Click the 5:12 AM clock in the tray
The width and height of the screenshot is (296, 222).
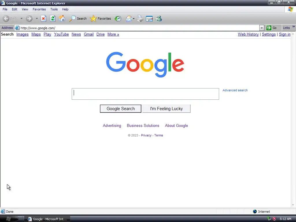tap(285, 219)
